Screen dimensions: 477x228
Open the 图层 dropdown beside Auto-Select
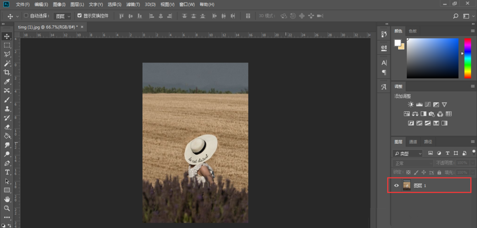[x=62, y=16]
